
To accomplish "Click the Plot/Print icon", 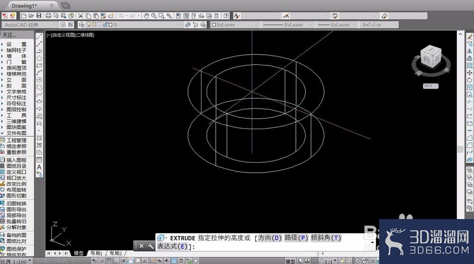I will [x=48, y=16].
